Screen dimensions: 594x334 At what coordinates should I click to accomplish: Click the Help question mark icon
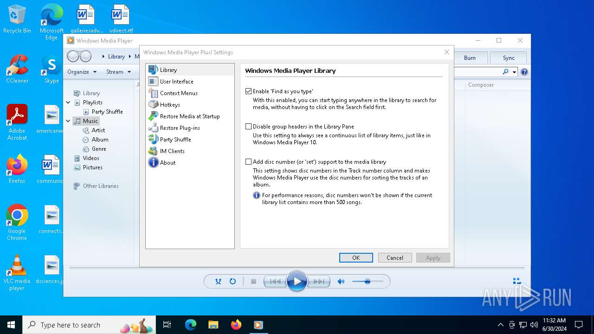coord(524,72)
